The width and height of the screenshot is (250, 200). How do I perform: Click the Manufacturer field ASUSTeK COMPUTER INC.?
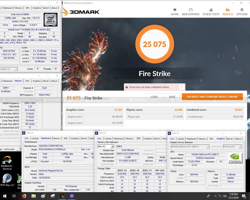click(x=66, y=146)
